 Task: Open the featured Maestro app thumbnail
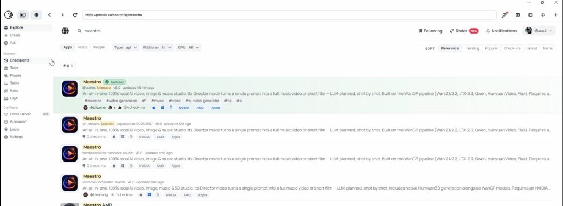point(70,88)
